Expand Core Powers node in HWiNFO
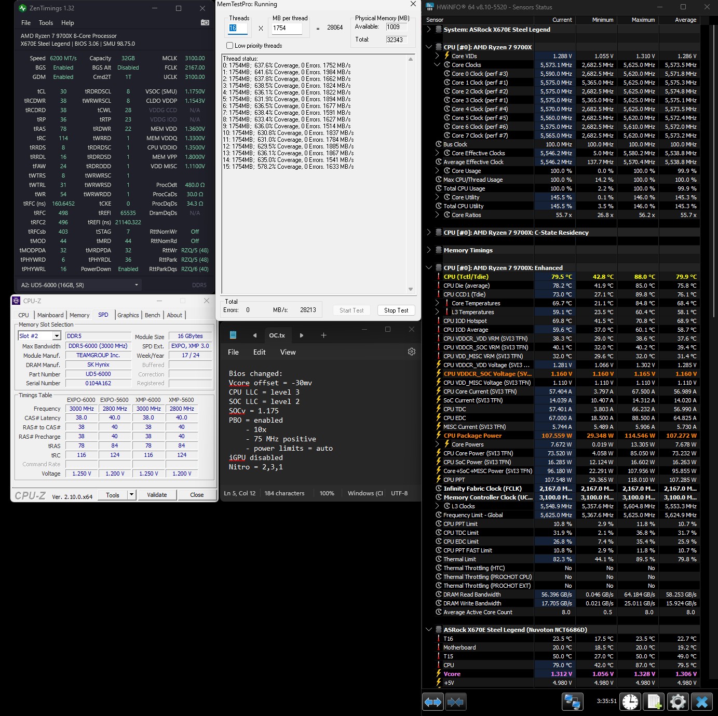Image resolution: width=718 pixels, height=716 pixels. pyautogui.click(x=437, y=444)
